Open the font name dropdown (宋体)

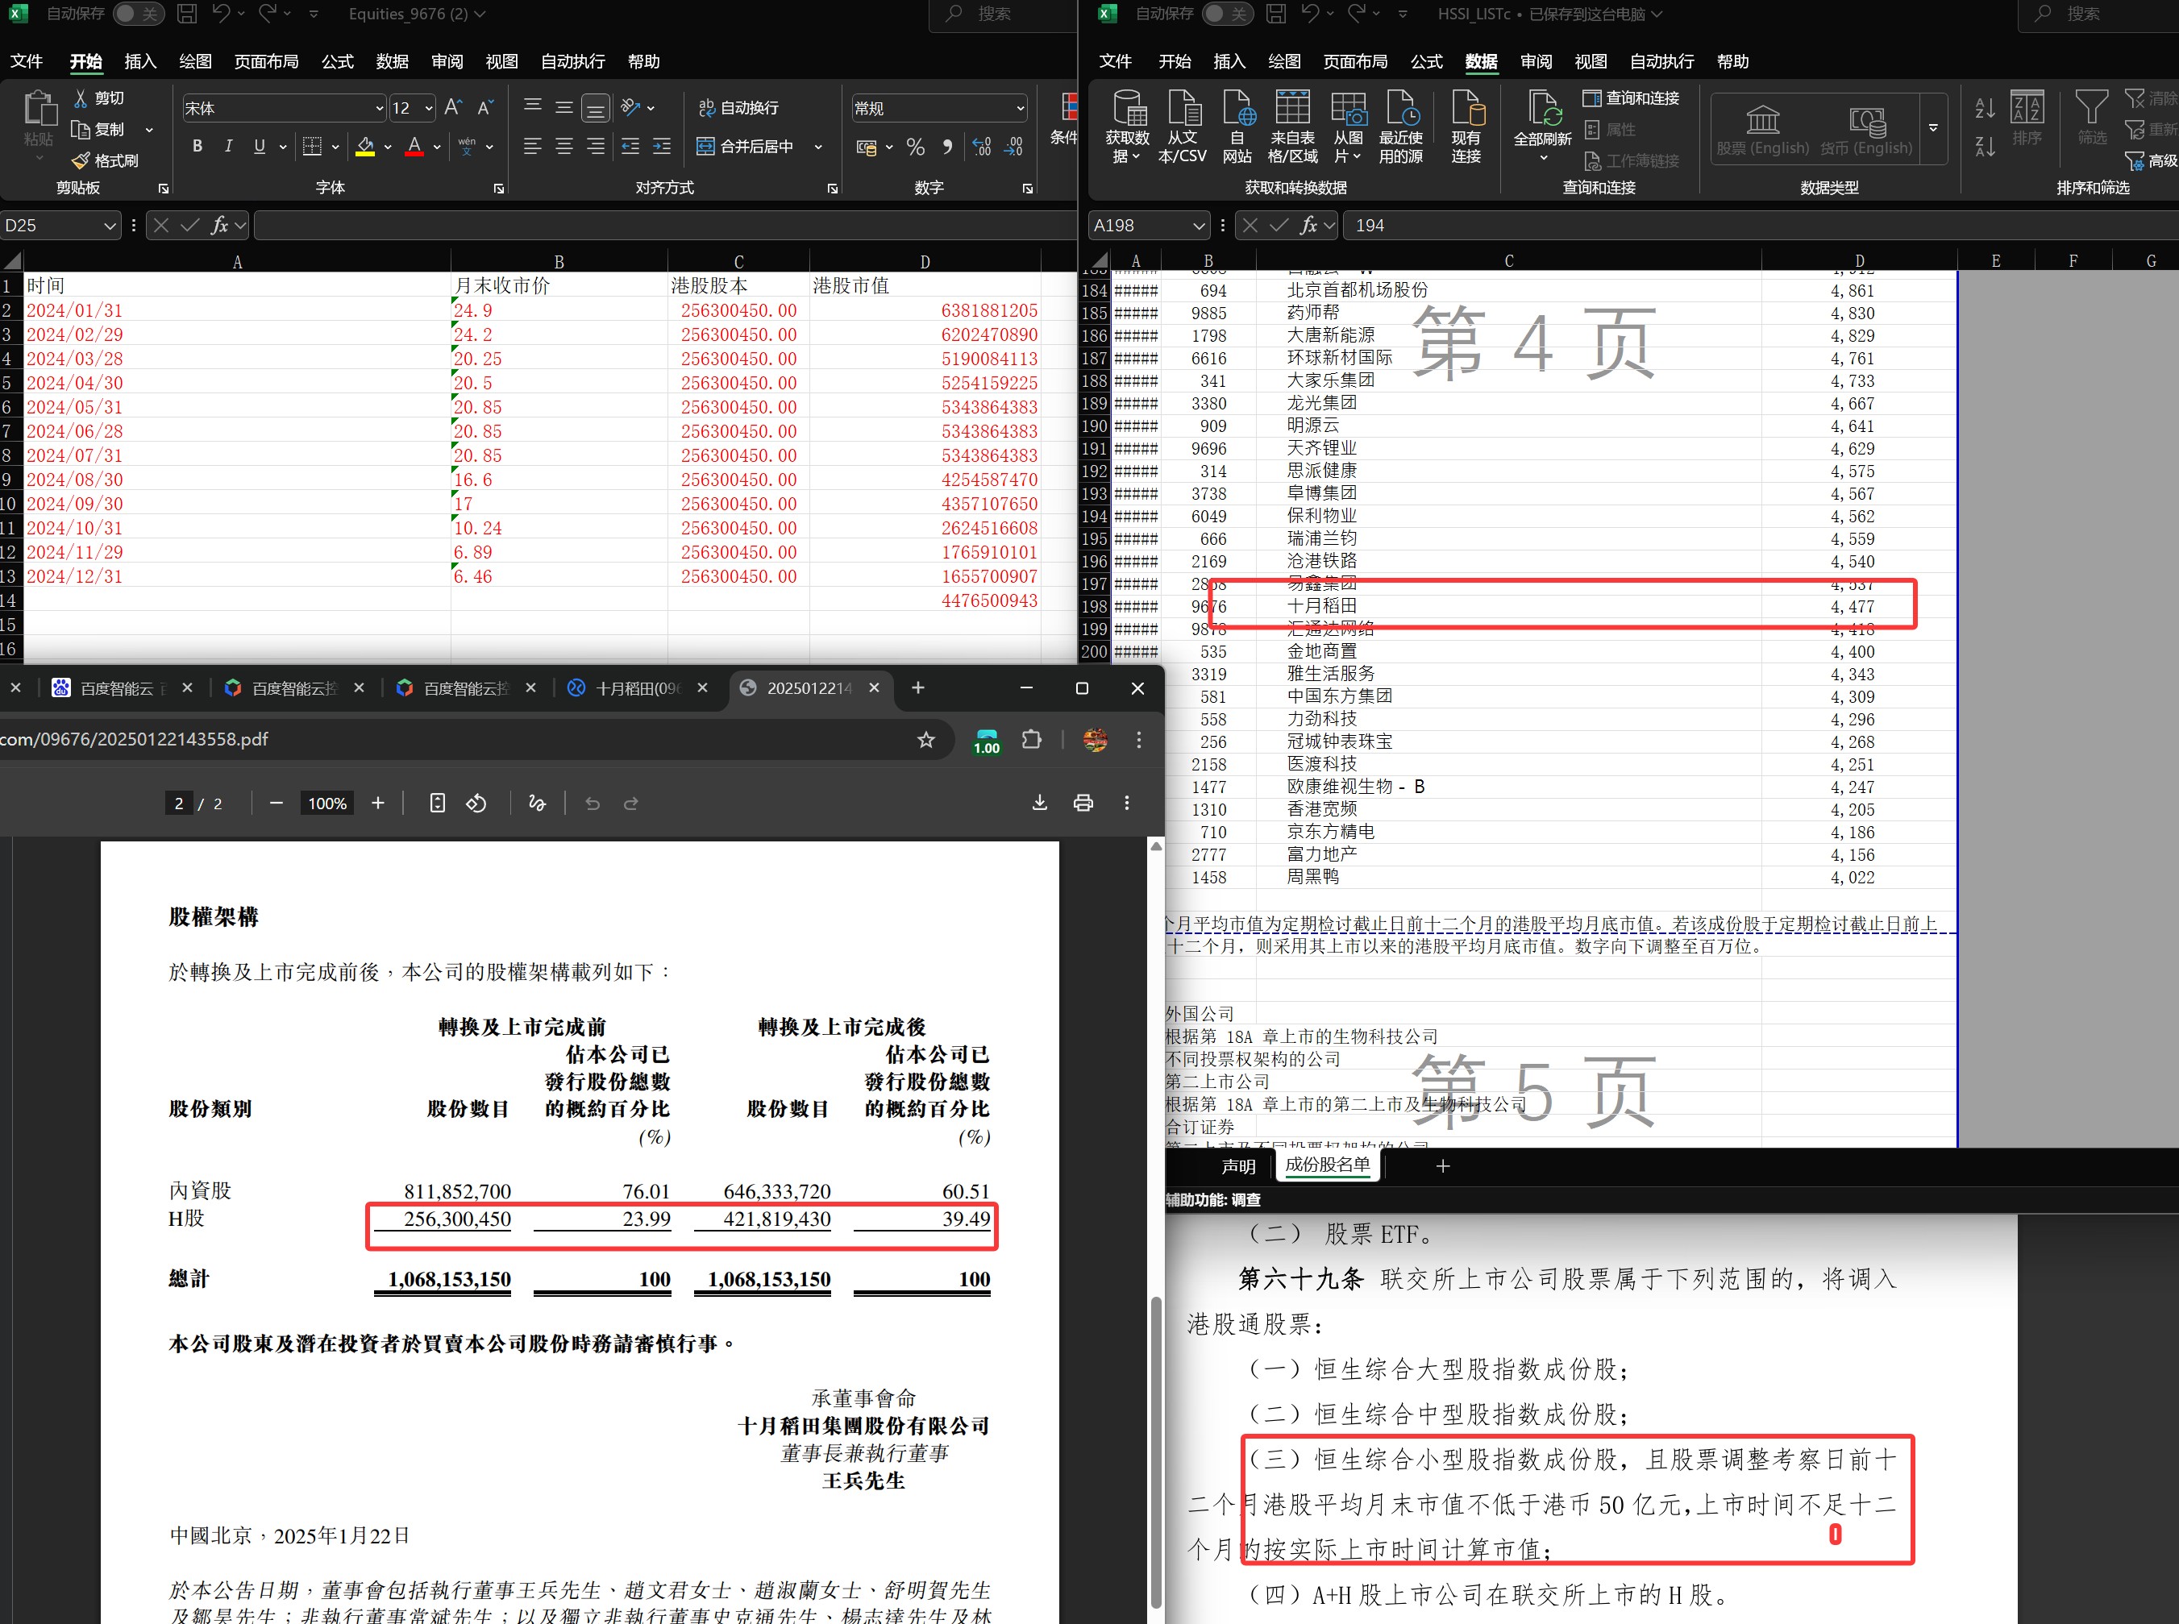pyautogui.click(x=379, y=108)
